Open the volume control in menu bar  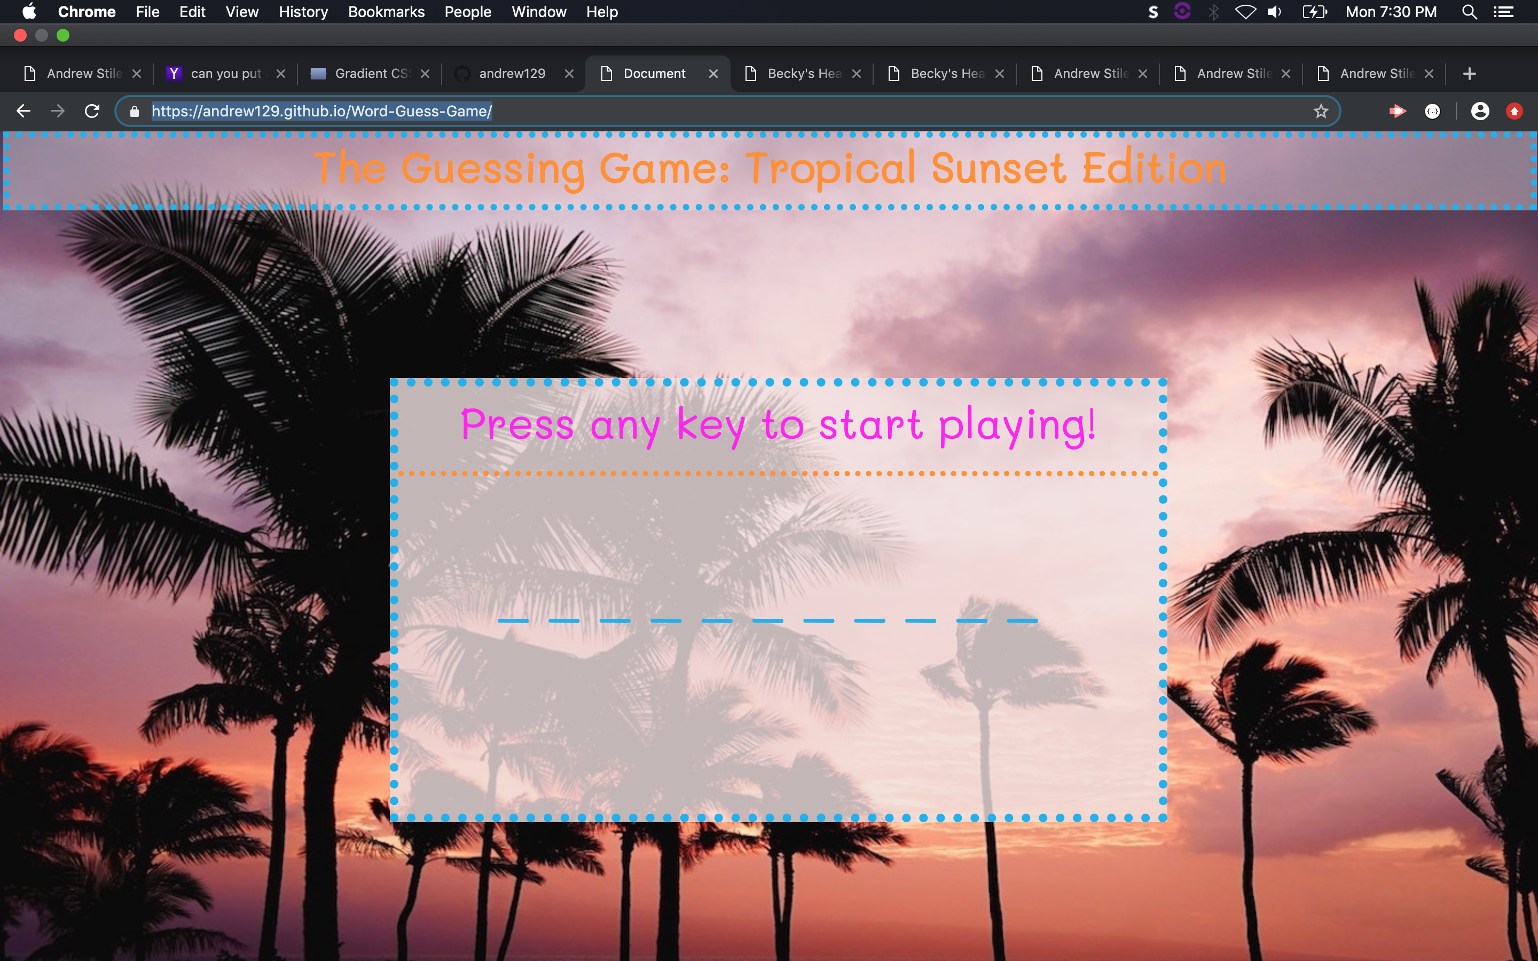pos(1274,12)
